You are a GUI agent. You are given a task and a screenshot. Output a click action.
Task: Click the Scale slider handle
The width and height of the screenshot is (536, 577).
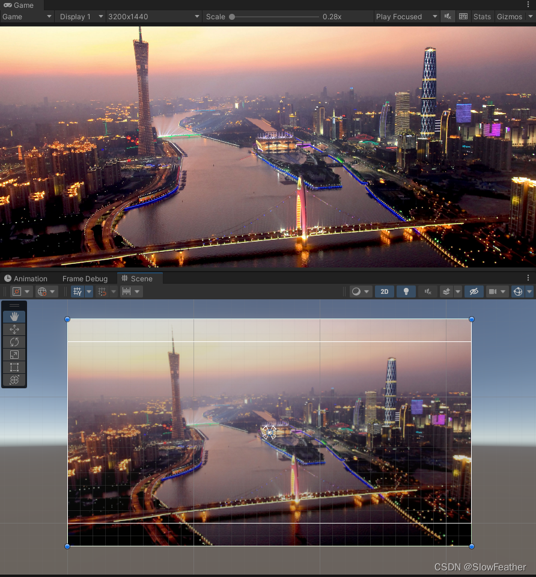pos(232,17)
